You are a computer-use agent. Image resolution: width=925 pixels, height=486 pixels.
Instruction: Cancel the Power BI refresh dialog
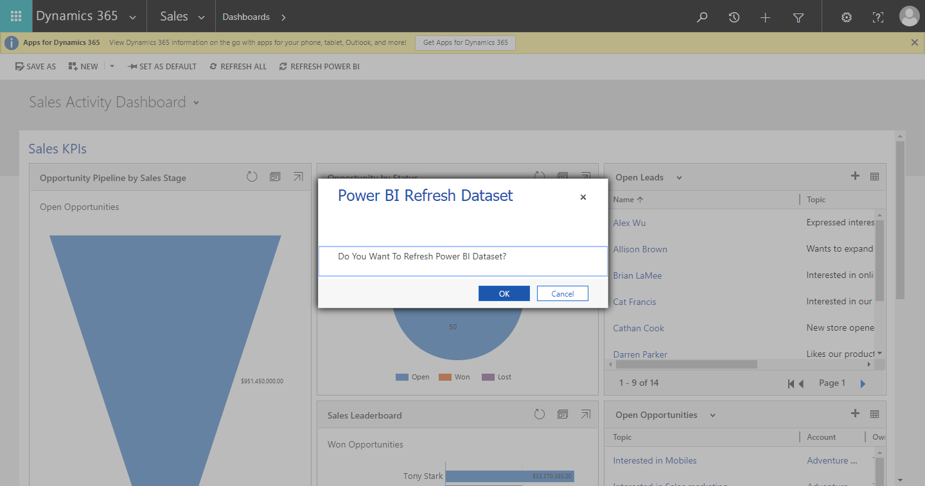562,293
